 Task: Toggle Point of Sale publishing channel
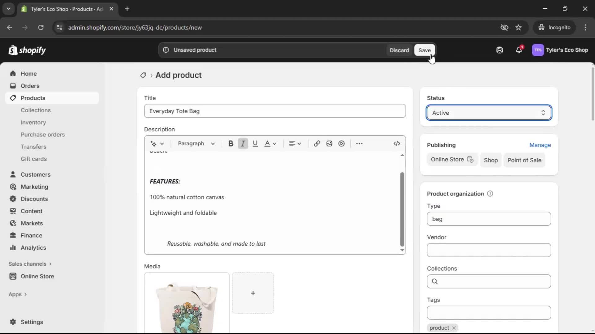point(525,160)
